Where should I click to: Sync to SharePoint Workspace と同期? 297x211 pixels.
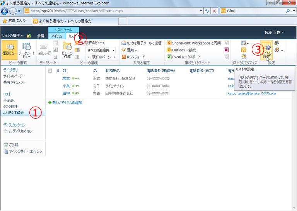194,43
